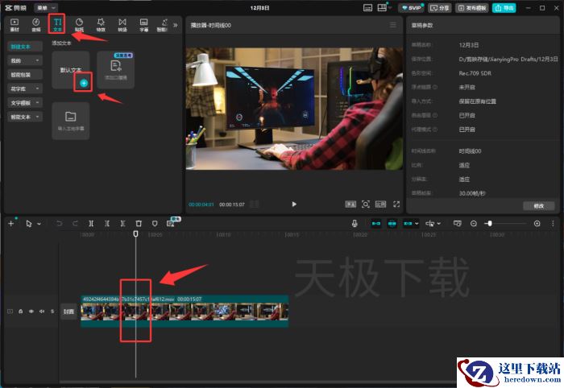Image resolution: width=564 pixels, height=388 pixels.
Task: Toggle track visibility eye icon
Action: pyautogui.click(x=31, y=311)
